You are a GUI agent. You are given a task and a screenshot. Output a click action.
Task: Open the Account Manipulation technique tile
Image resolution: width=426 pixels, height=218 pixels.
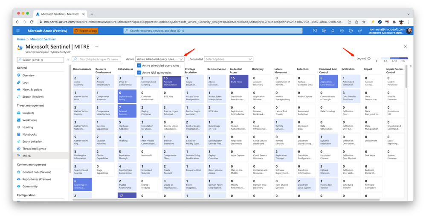coord(172,82)
